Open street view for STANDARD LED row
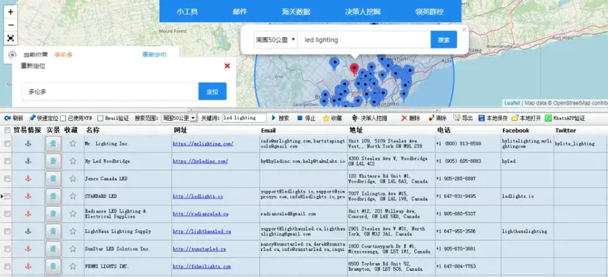The width and height of the screenshot is (608, 277). click(x=53, y=196)
